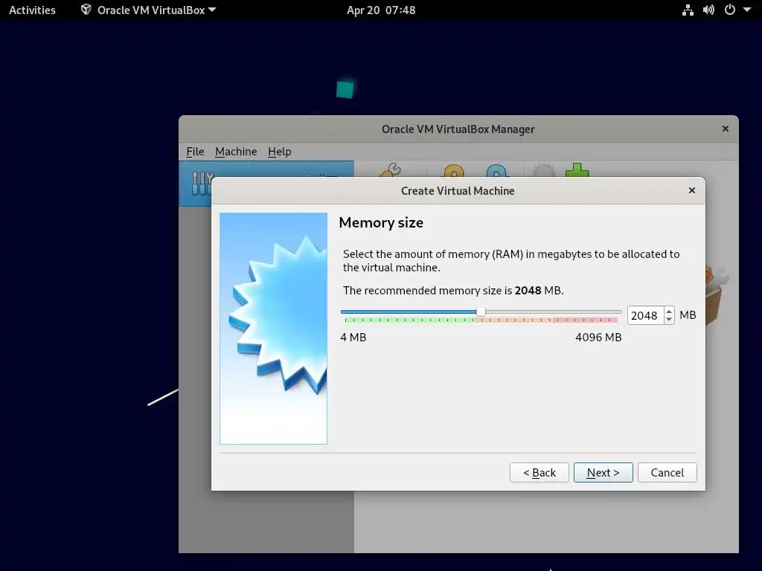Open the Help menu
This screenshot has height=571, width=762.
[x=280, y=152]
